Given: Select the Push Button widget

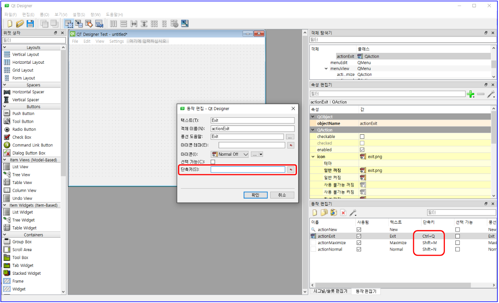Looking at the screenshot, I should 23,114.
